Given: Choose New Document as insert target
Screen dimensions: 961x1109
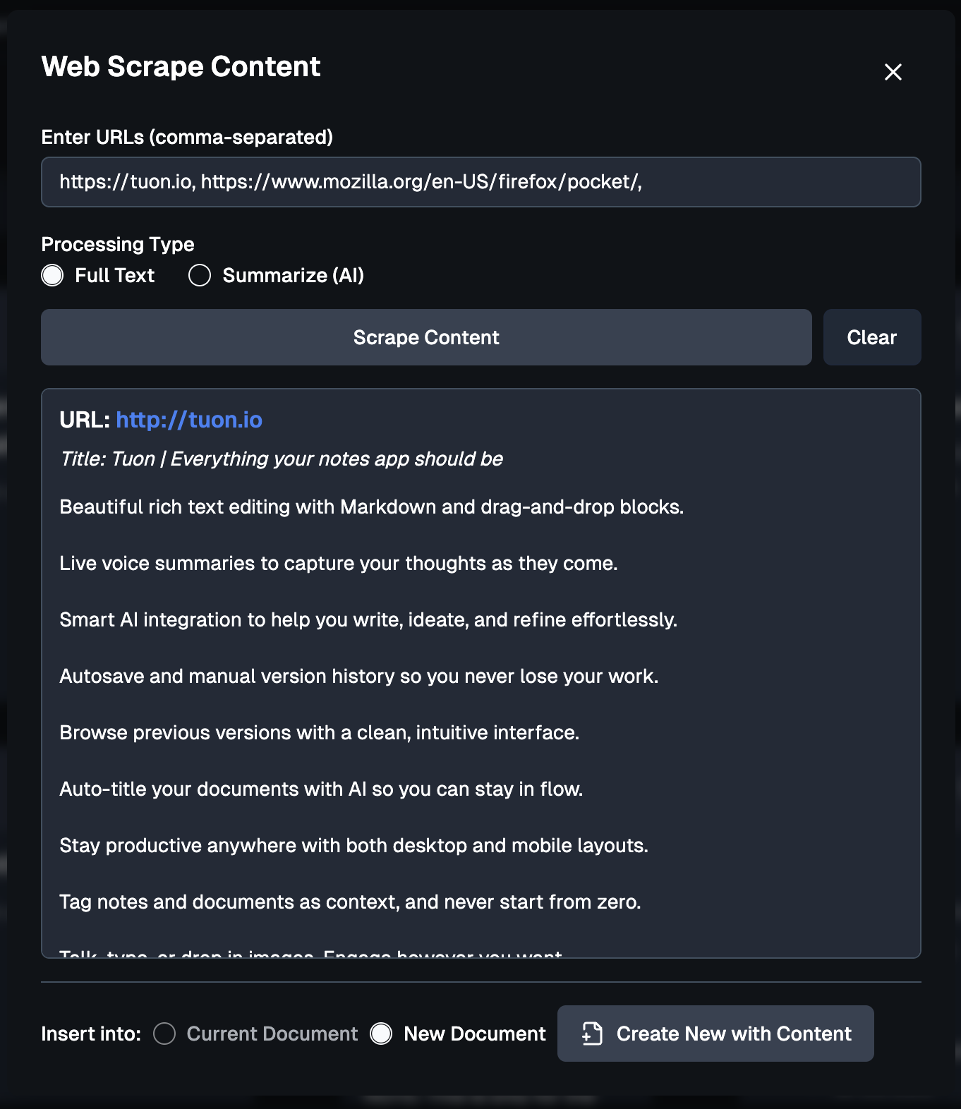Looking at the screenshot, I should click(381, 1034).
